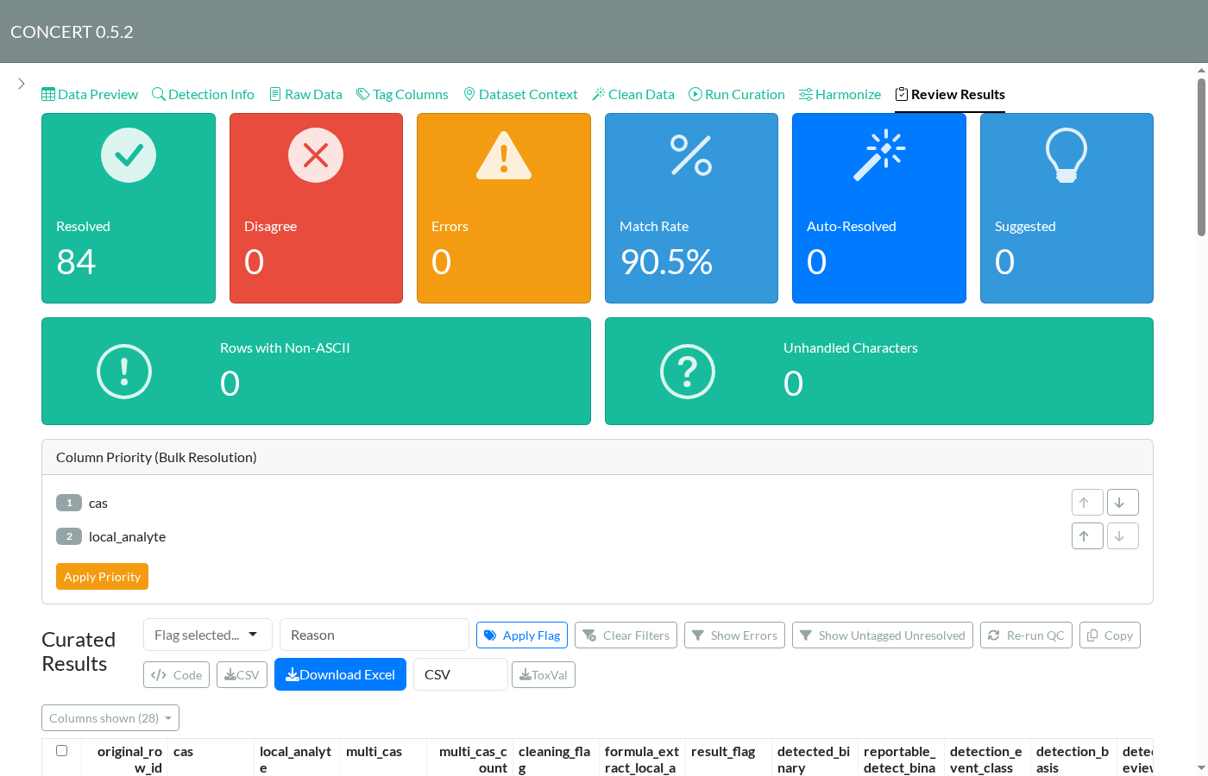The image size is (1208, 776).
Task: Click Show Errors filter button
Action: pos(734,635)
